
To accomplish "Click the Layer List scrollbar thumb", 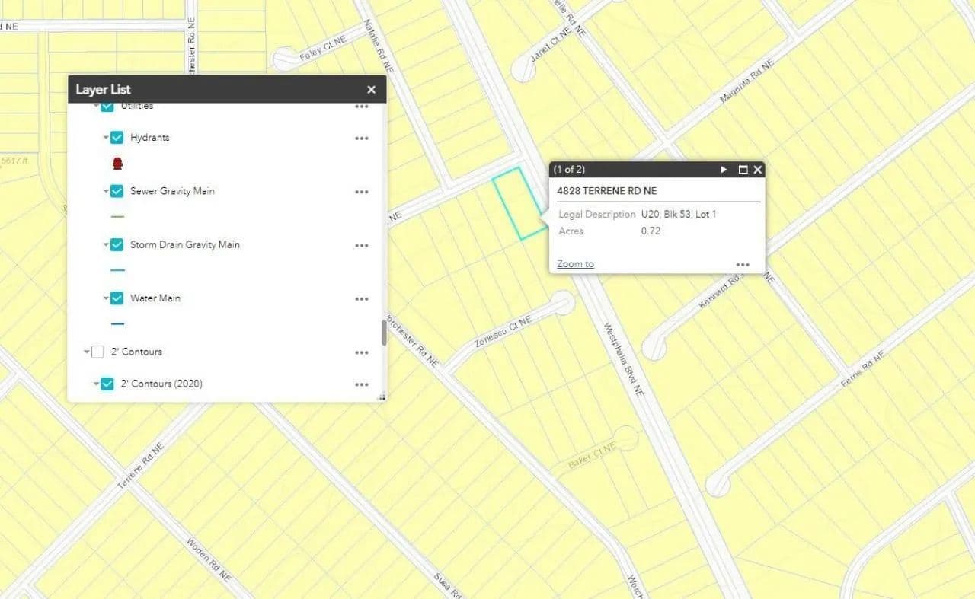I will [384, 333].
